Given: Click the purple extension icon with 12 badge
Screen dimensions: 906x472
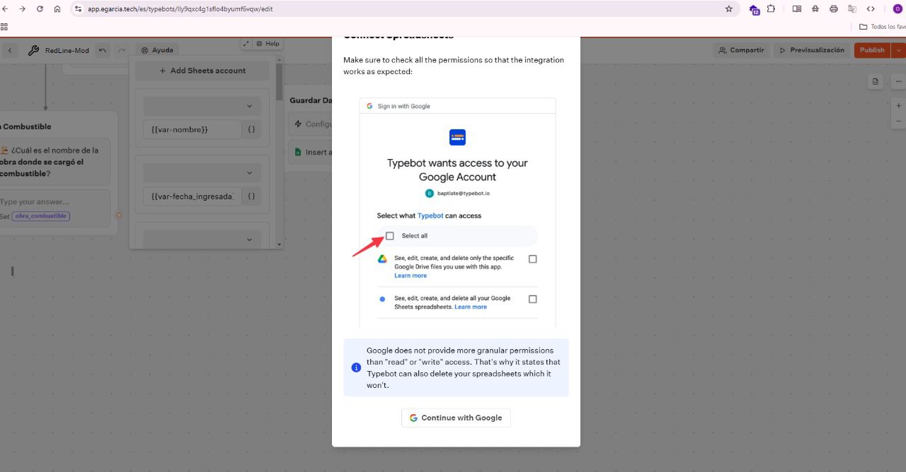Looking at the screenshot, I should tap(755, 10).
